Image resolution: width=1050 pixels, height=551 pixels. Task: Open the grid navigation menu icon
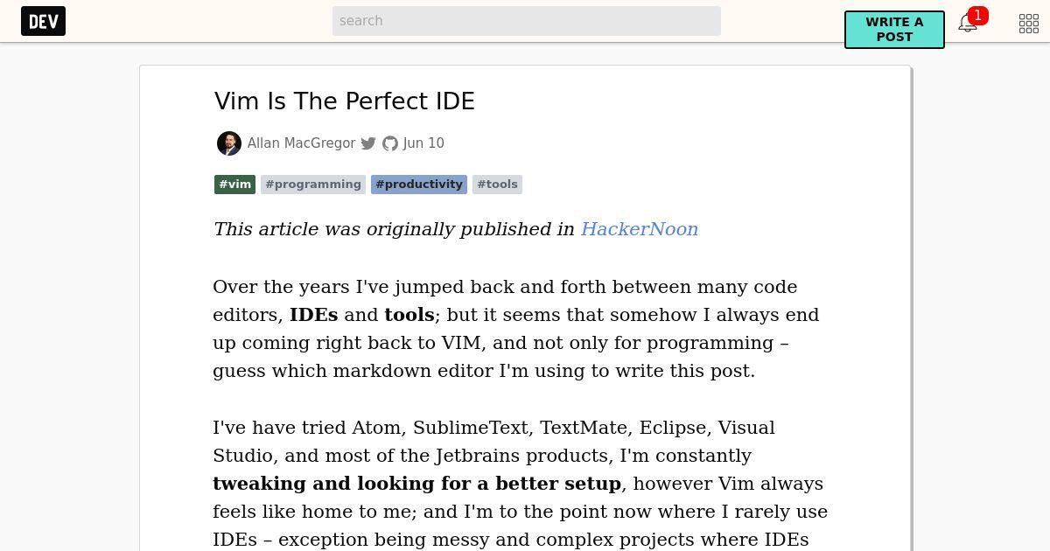1029,24
